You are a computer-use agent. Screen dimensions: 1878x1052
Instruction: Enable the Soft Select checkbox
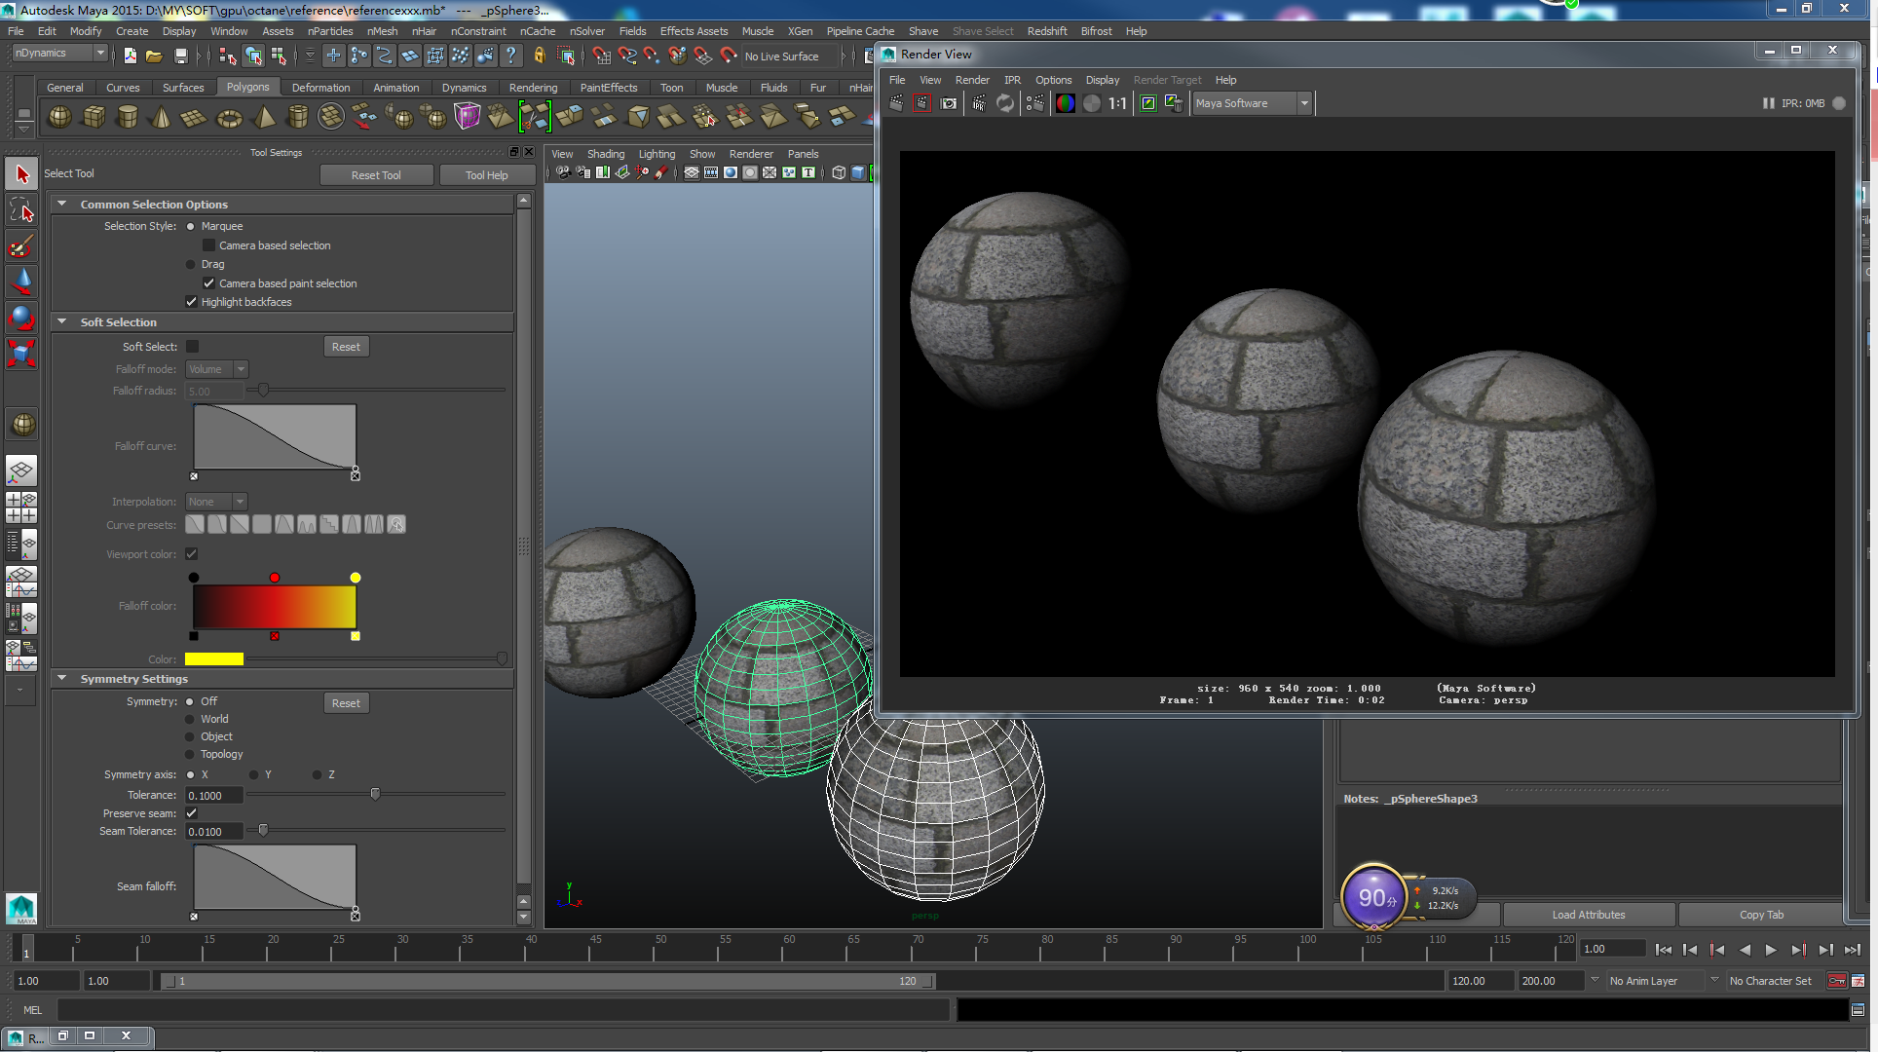coord(193,347)
